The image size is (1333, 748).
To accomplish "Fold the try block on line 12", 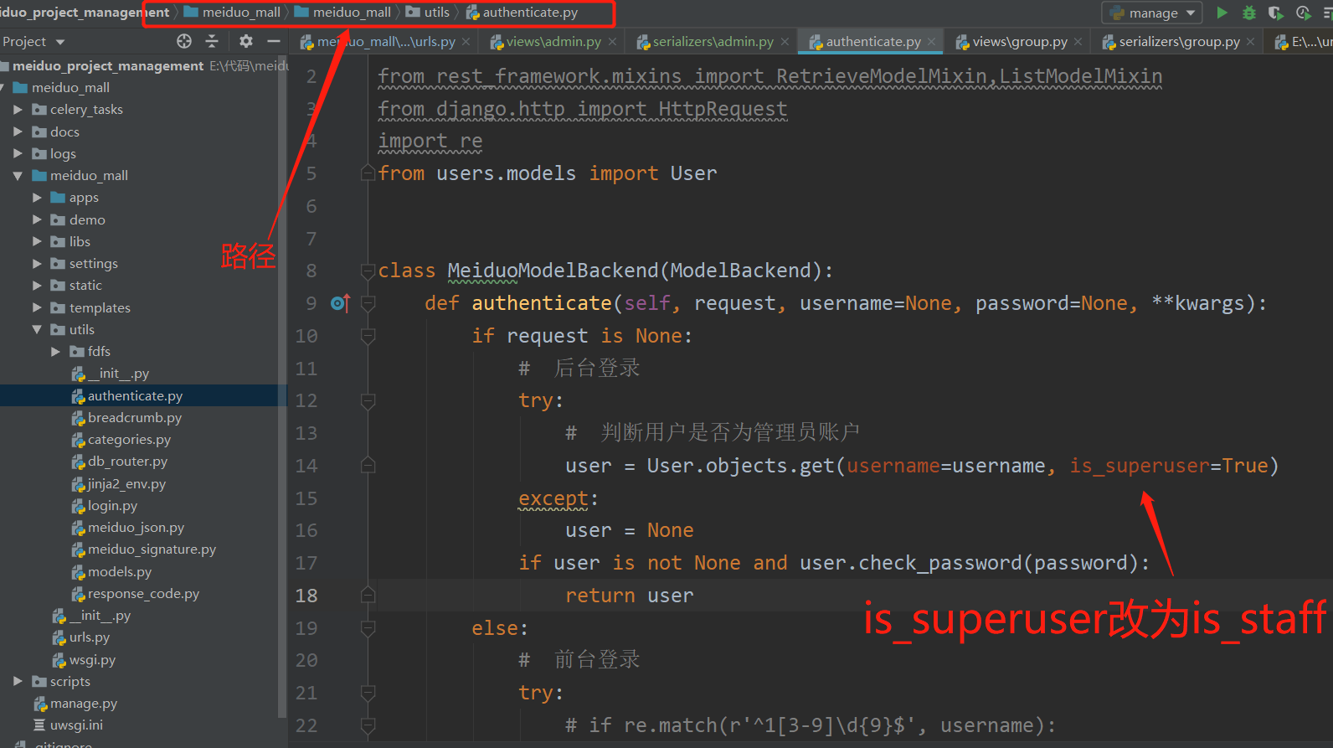I will [x=368, y=400].
